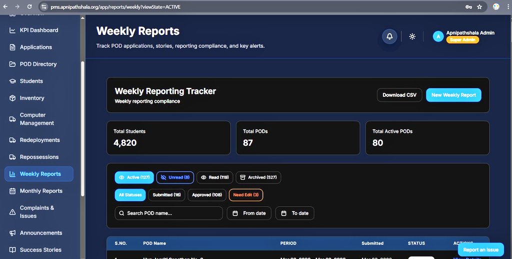512x259 pixels.
Task: Click the Apnipathshala Admin avatar
Action: [x=438, y=36]
